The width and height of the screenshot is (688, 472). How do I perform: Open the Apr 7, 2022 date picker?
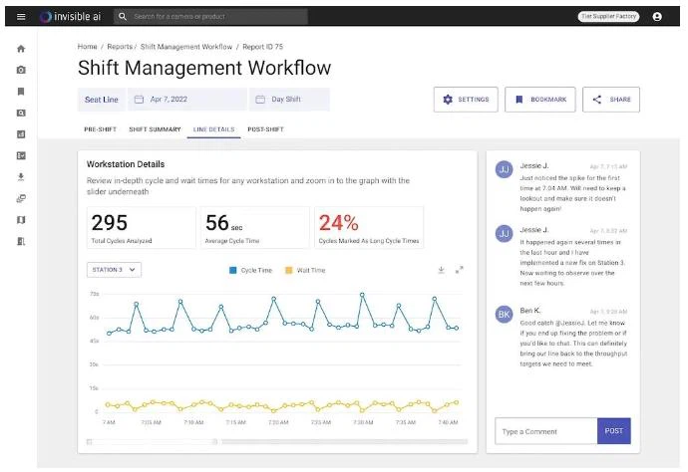coord(187,100)
